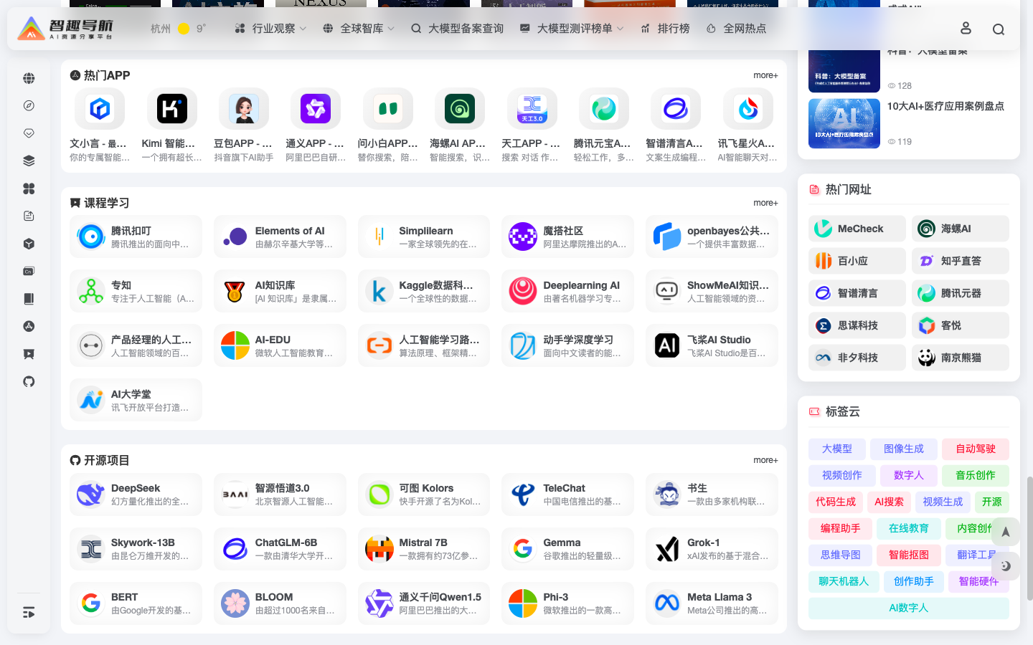
Task: Click the four-dots apps icon in sidebar
Action: pos(29,188)
